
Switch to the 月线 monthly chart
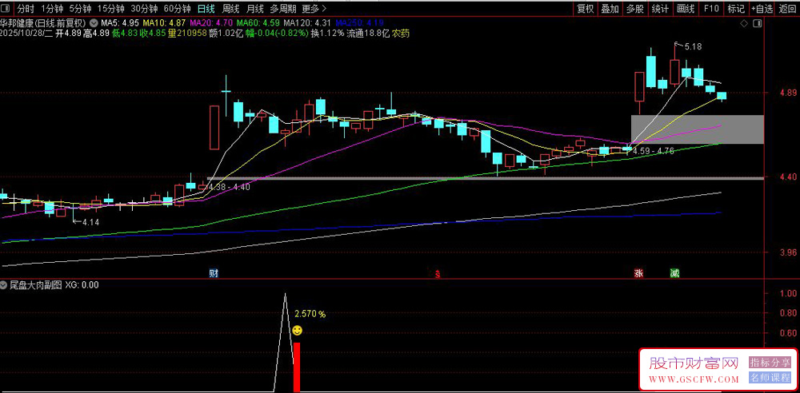point(254,9)
